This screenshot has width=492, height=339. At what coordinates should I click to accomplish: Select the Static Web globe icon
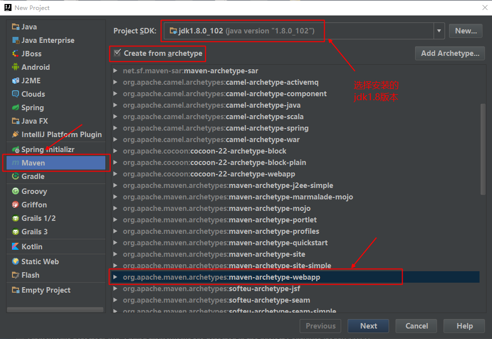click(x=15, y=262)
